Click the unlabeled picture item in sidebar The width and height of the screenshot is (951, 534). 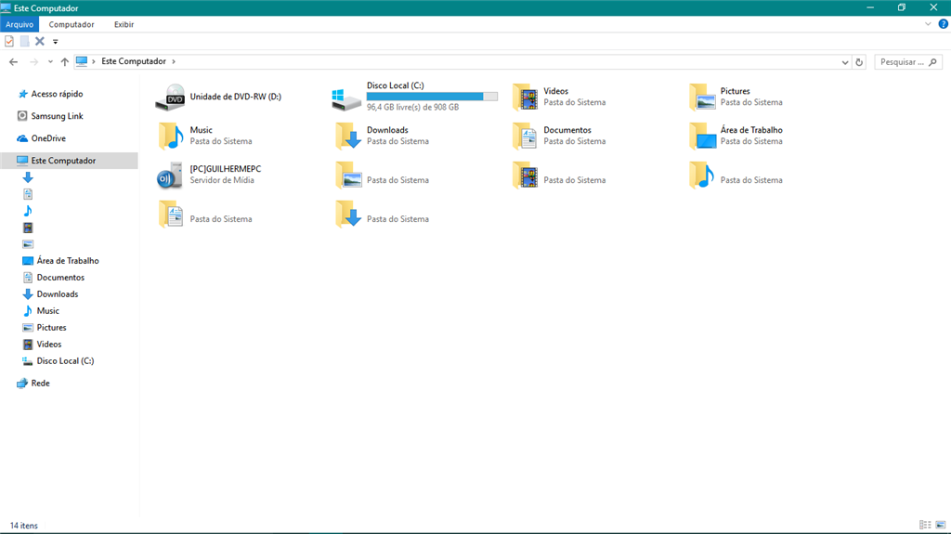[x=28, y=244]
